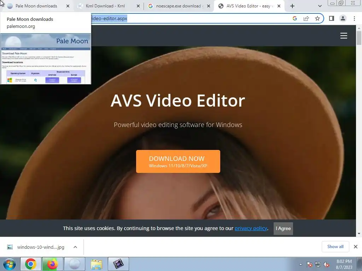This screenshot has height=271, width=362.
Task: Click the network tray icon
Action: 318,264
